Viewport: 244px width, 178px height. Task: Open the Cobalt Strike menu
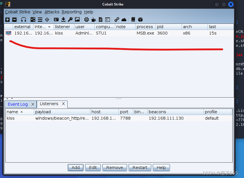pyautogui.click(x=17, y=12)
